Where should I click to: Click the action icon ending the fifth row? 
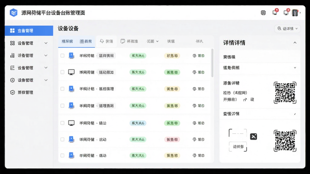pos(199,123)
